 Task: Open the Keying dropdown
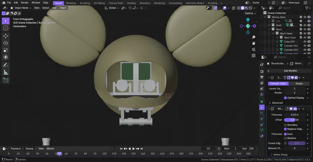(x=31, y=149)
